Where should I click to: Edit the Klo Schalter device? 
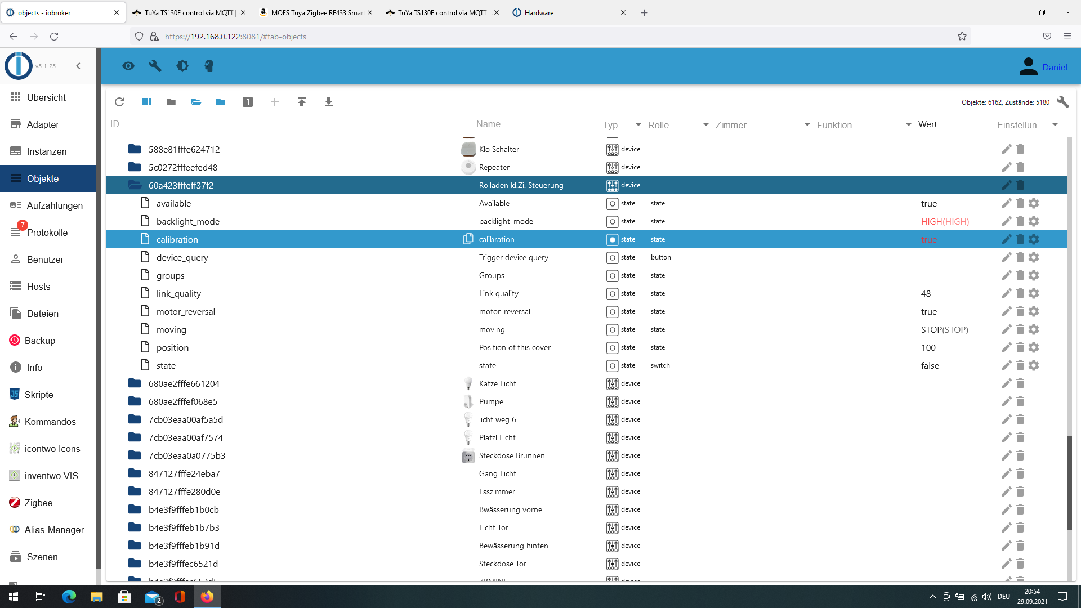(1006, 149)
